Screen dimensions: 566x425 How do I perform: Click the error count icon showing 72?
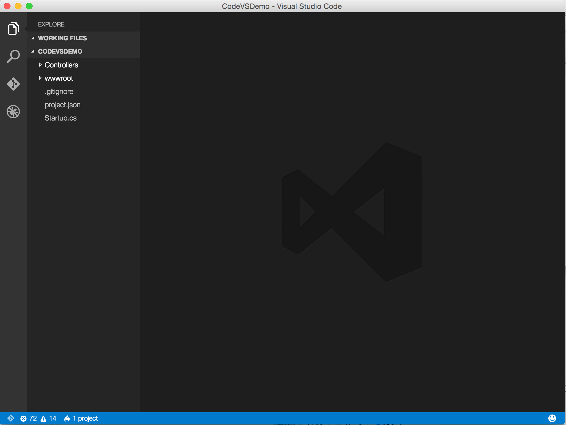pos(23,419)
